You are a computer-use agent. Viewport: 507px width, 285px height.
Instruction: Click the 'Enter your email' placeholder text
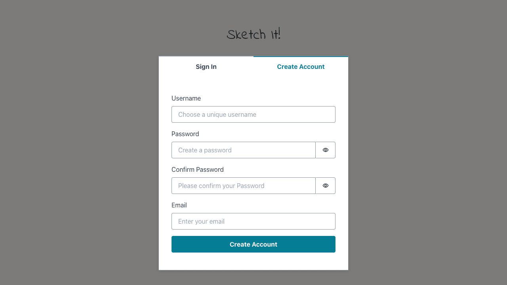[x=201, y=221]
